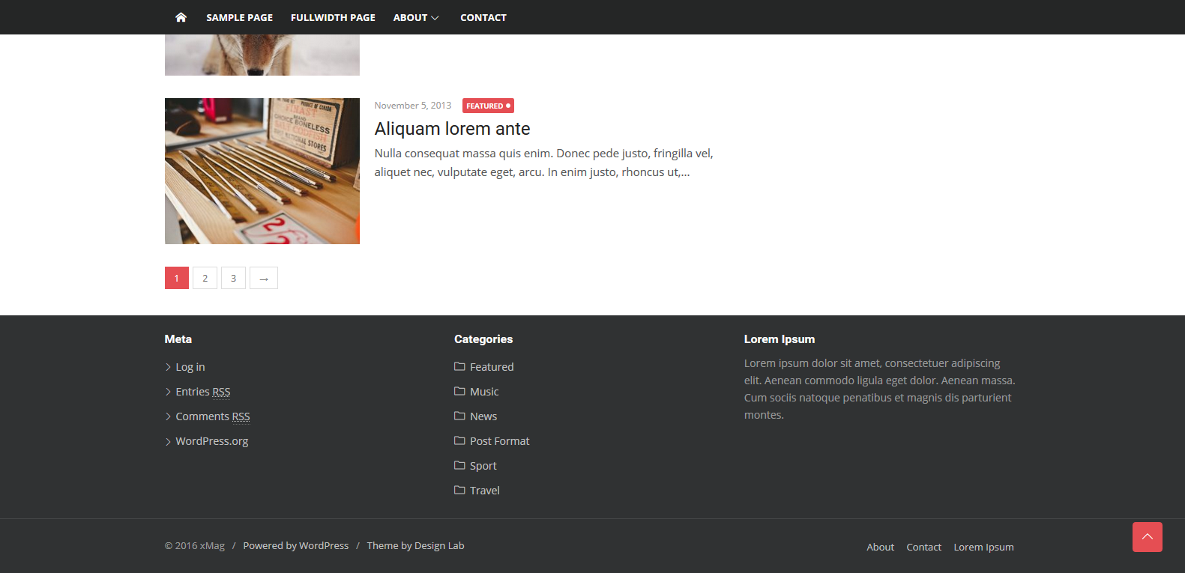This screenshot has width=1185, height=573.
Task: Go to pagination page 3
Action: [x=233, y=279]
